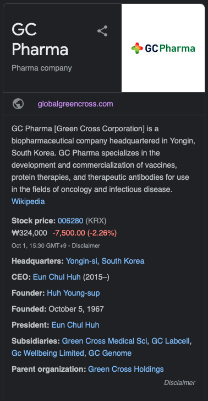This screenshot has width=208, height=401.
Task: Click the globe website icon
Action: (x=18, y=104)
